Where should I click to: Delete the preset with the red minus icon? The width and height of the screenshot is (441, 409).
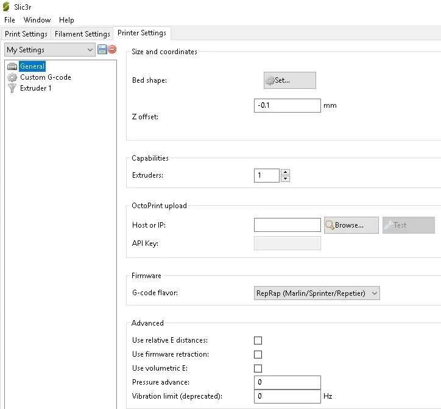[x=112, y=49]
